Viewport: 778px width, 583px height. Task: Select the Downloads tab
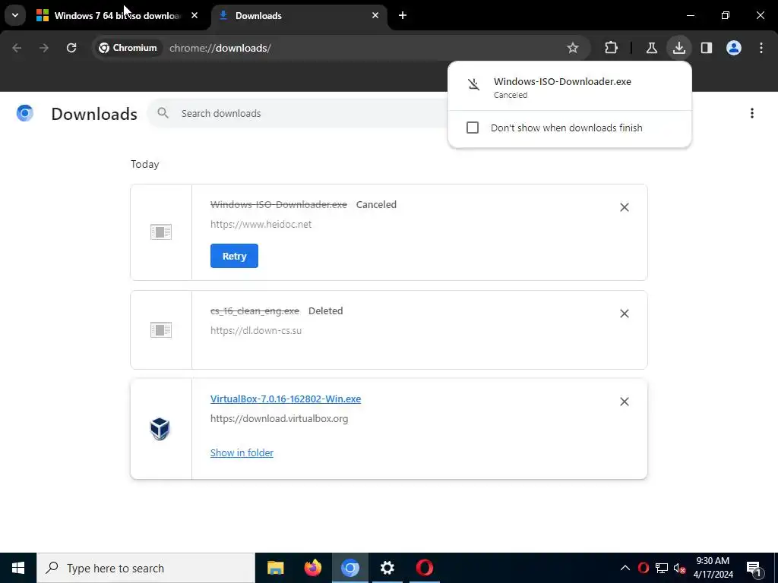(299, 16)
